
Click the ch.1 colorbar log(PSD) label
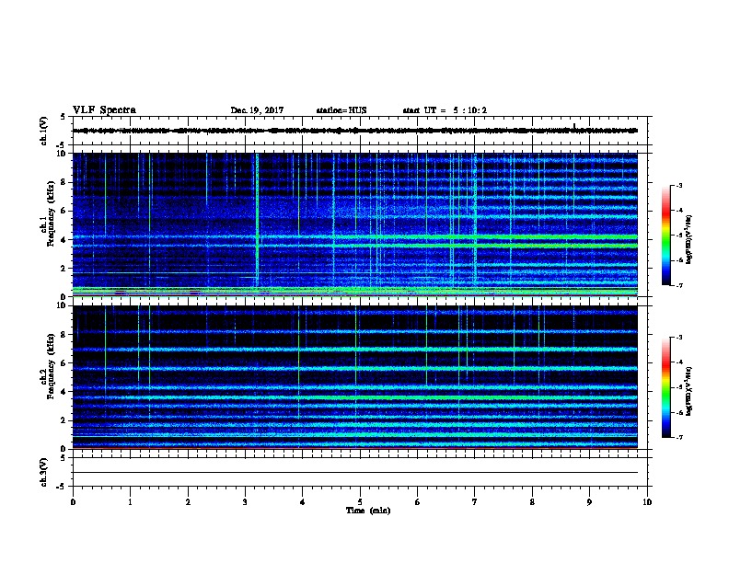tap(688, 239)
